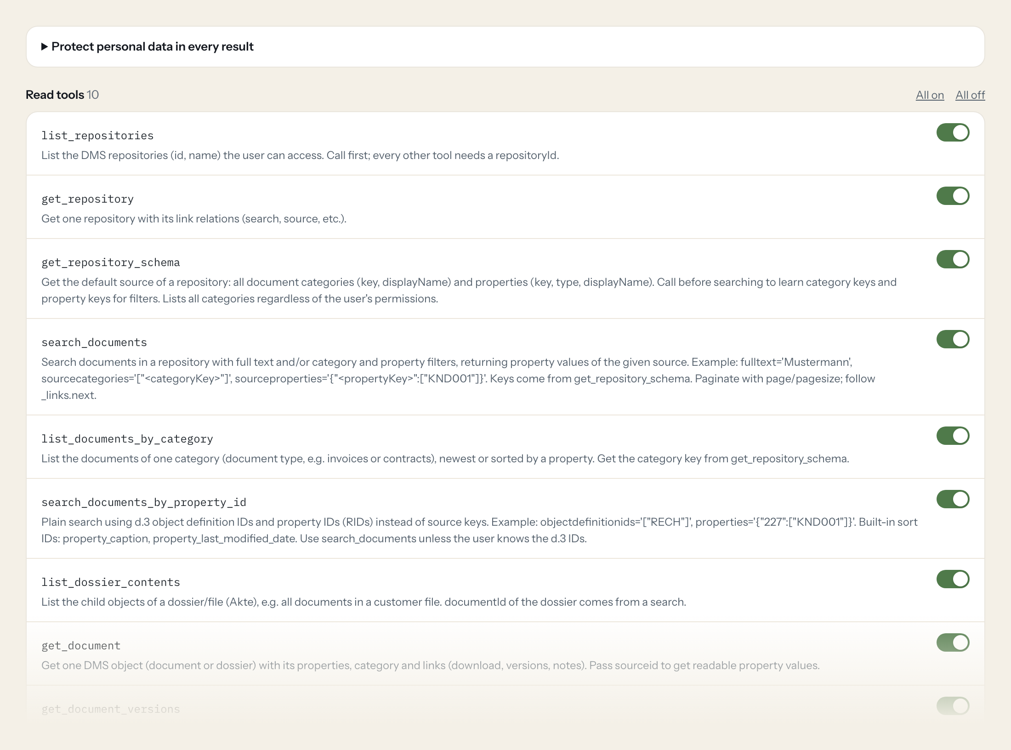
Task: Click the description starting 'Plain search using d.3'
Action: pos(479,530)
